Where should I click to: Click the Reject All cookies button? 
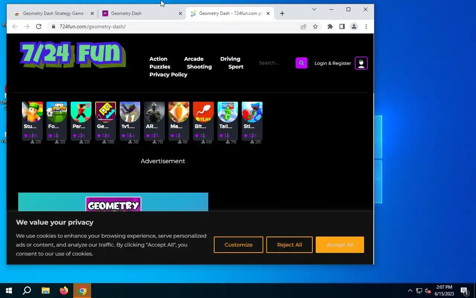click(289, 245)
